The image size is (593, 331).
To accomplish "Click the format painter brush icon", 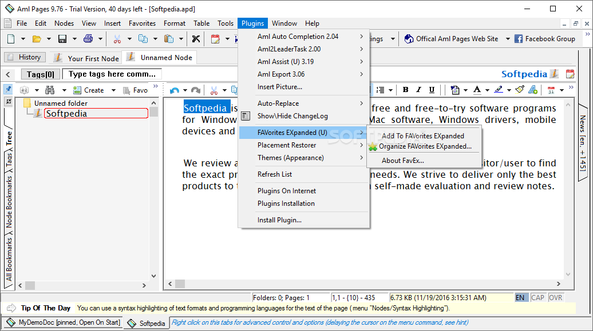I will coord(520,90).
